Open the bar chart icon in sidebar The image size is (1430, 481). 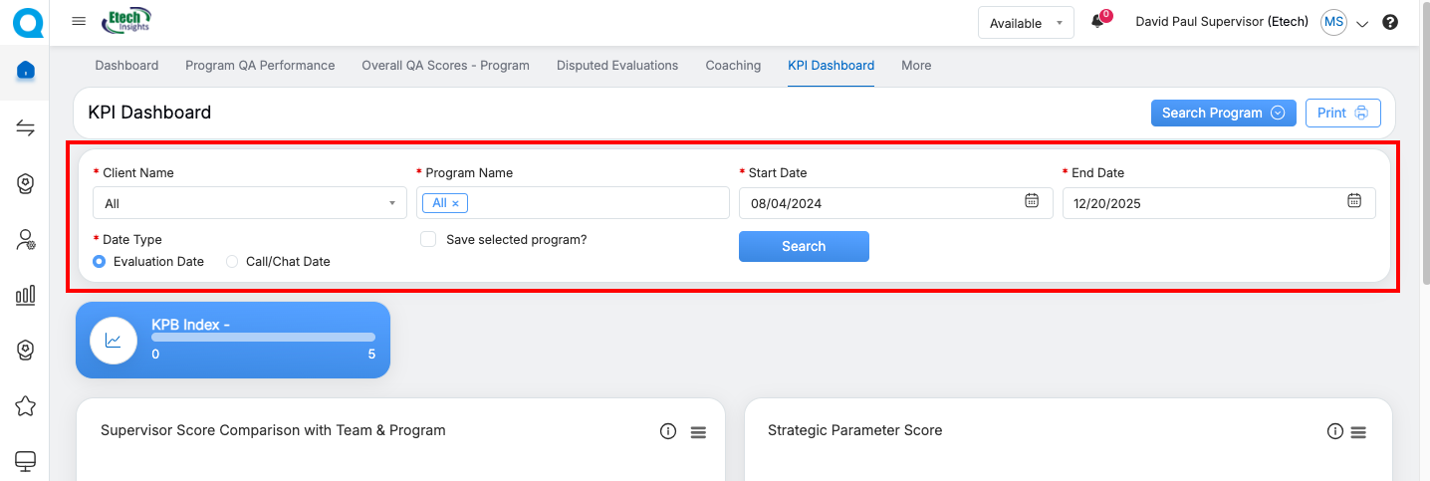point(26,295)
